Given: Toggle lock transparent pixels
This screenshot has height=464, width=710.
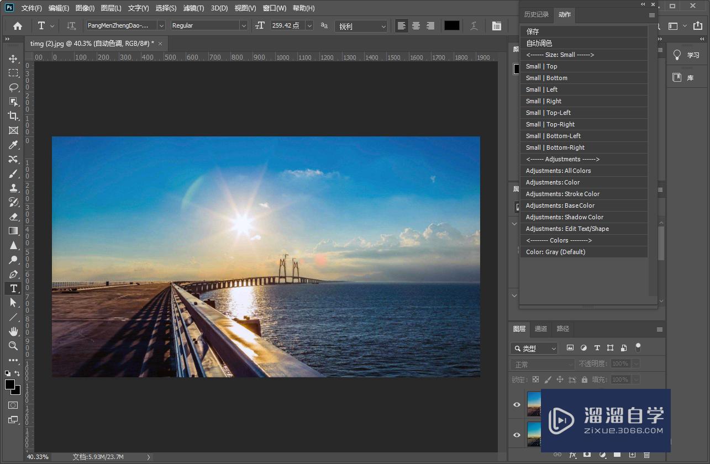Looking at the screenshot, I should (x=535, y=379).
